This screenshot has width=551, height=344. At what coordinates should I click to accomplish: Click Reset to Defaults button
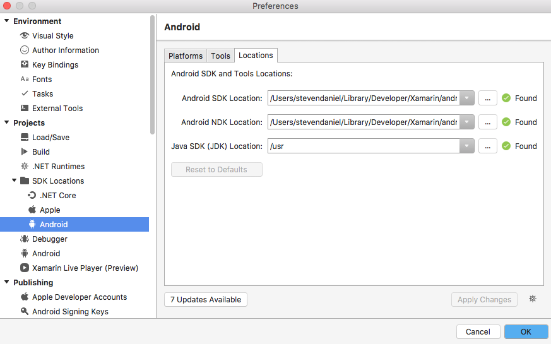(x=216, y=169)
